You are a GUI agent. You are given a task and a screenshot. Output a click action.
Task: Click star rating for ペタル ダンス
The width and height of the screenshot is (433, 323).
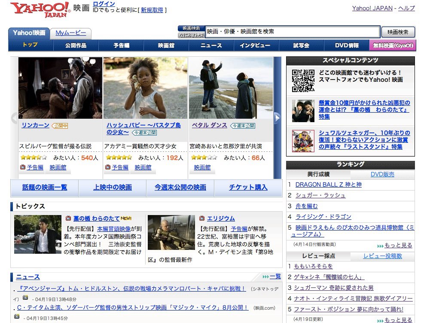point(204,157)
